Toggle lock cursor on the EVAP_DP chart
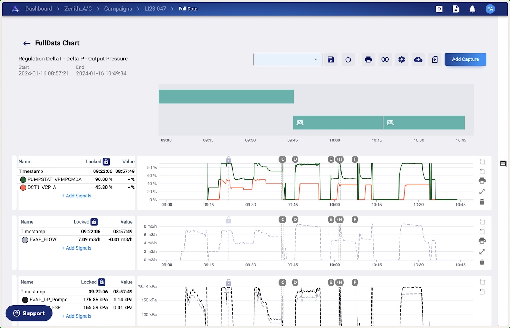This screenshot has height=328, width=510. [229, 283]
